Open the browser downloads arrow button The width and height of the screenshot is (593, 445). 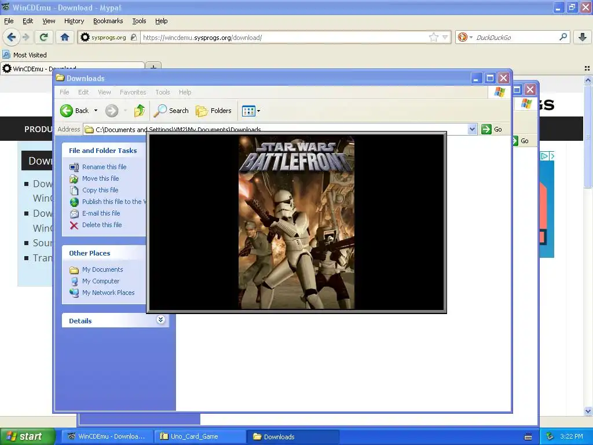[x=583, y=37]
